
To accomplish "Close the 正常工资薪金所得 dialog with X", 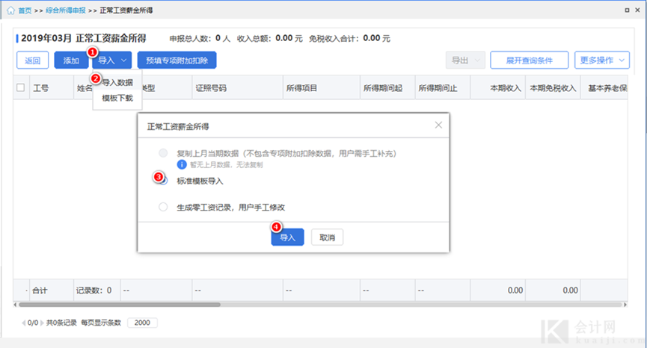I will click(x=438, y=125).
